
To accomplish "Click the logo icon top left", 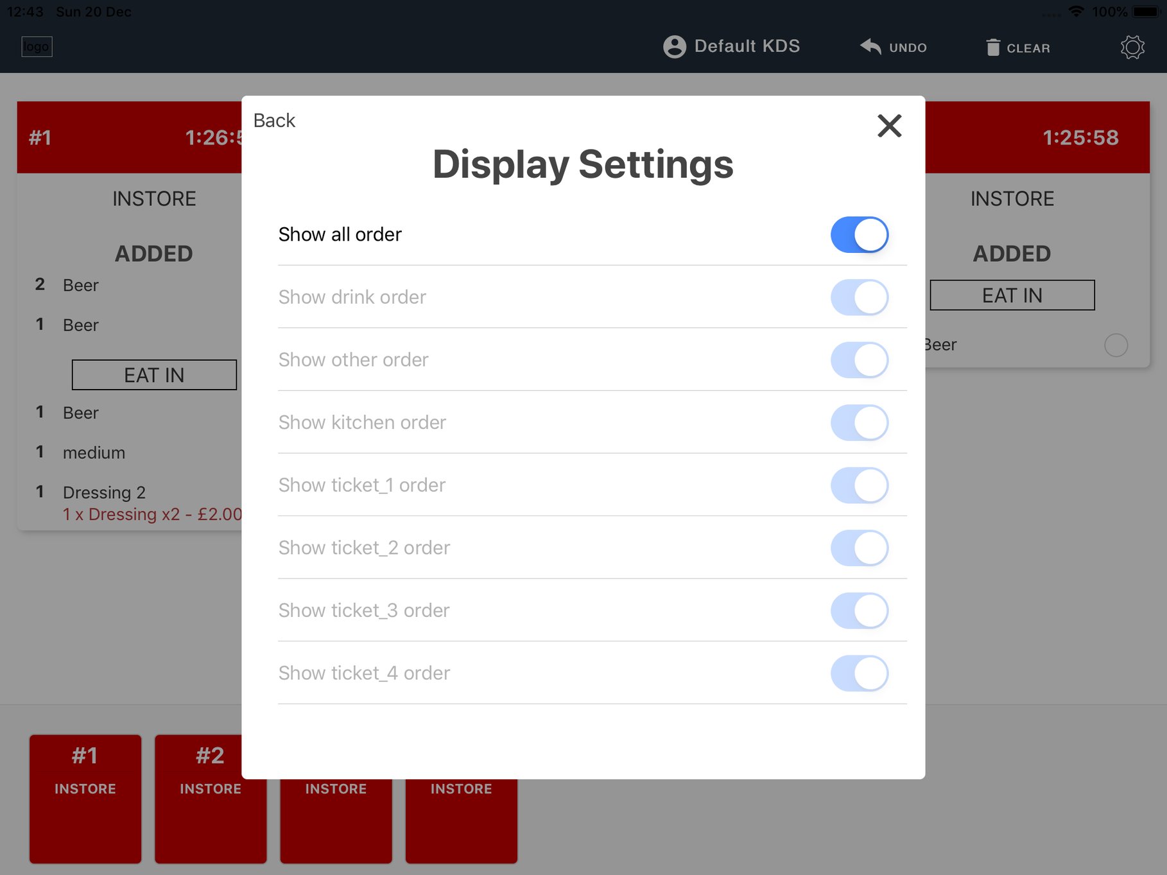I will (x=37, y=46).
